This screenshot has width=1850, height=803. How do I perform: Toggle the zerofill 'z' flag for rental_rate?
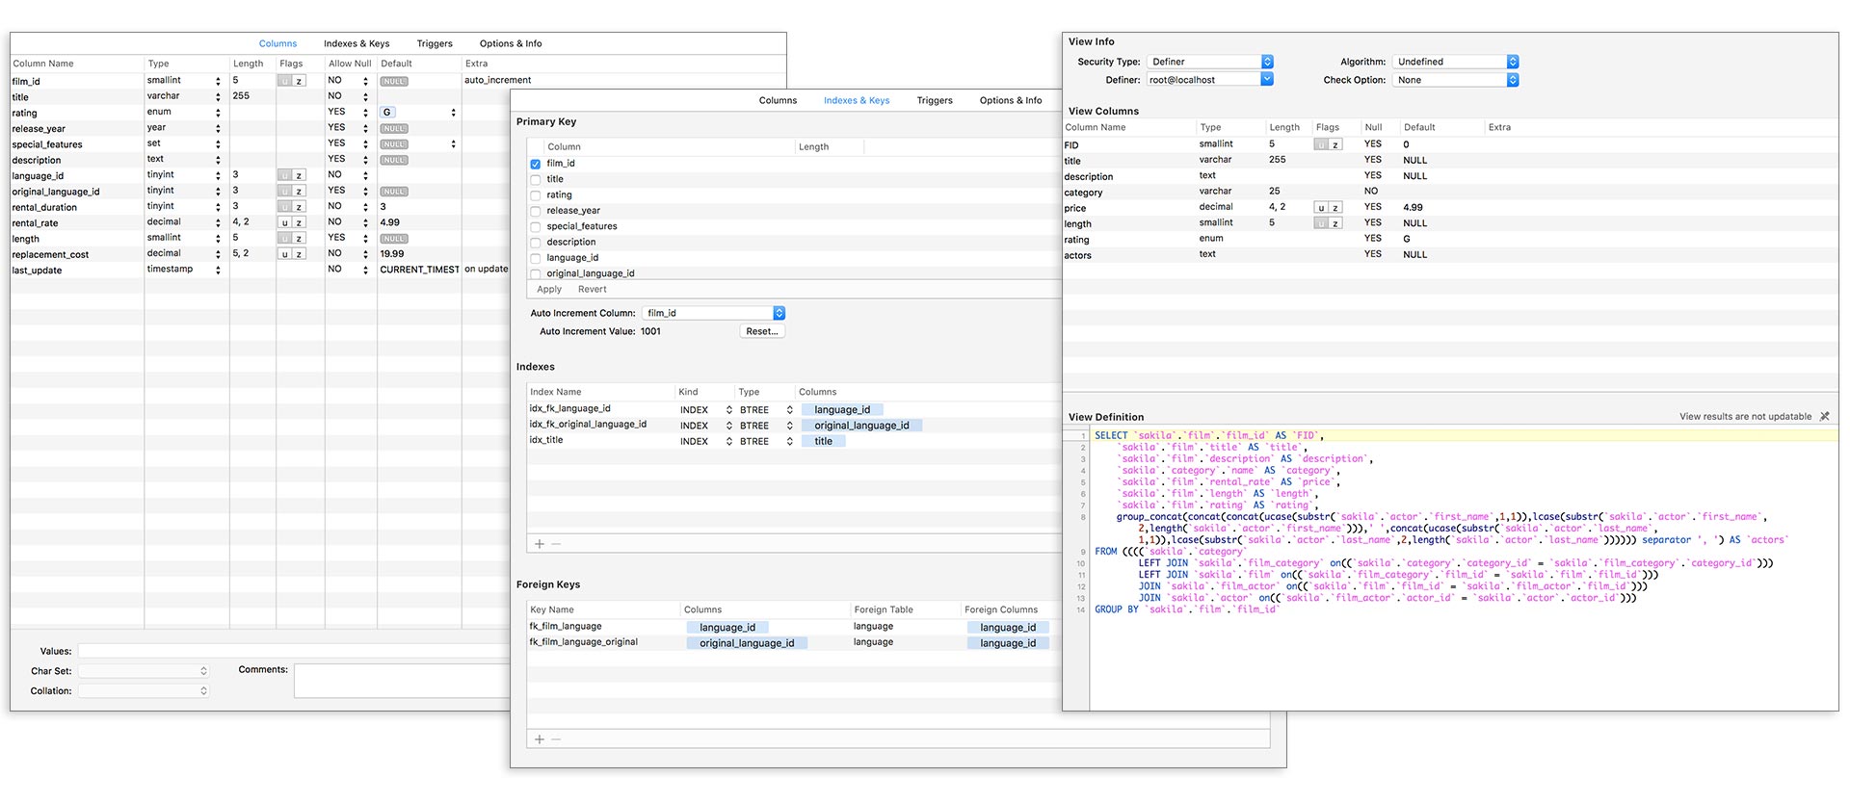pyautogui.click(x=299, y=222)
